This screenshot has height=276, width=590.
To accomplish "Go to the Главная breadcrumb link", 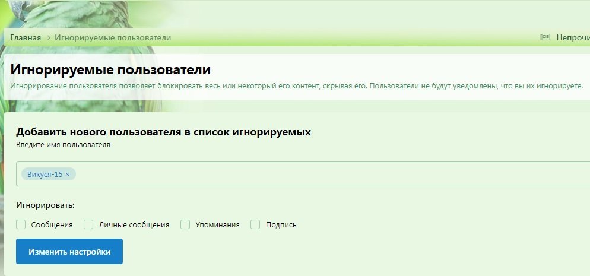I will coord(26,37).
